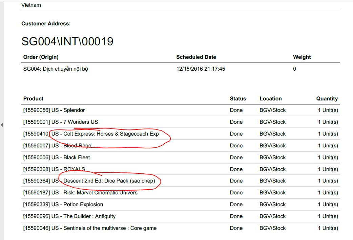Select product row [15590056] US - Splendor
Viewport: 353px width, 240px height.
[181, 110]
